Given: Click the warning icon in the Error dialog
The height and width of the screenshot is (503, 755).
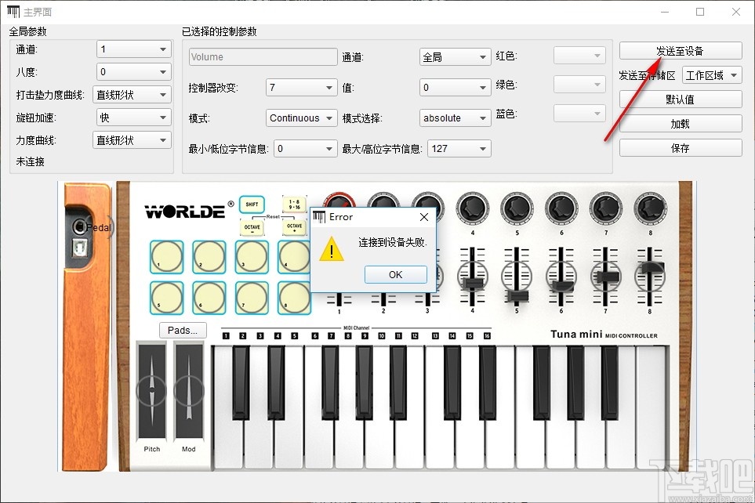Looking at the screenshot, I should click(331, 251).
